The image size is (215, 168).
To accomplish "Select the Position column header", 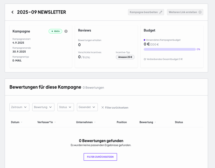I will tap(122, 122).
